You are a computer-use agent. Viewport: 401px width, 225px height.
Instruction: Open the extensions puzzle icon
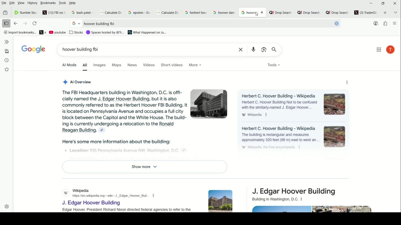[385, 23]
